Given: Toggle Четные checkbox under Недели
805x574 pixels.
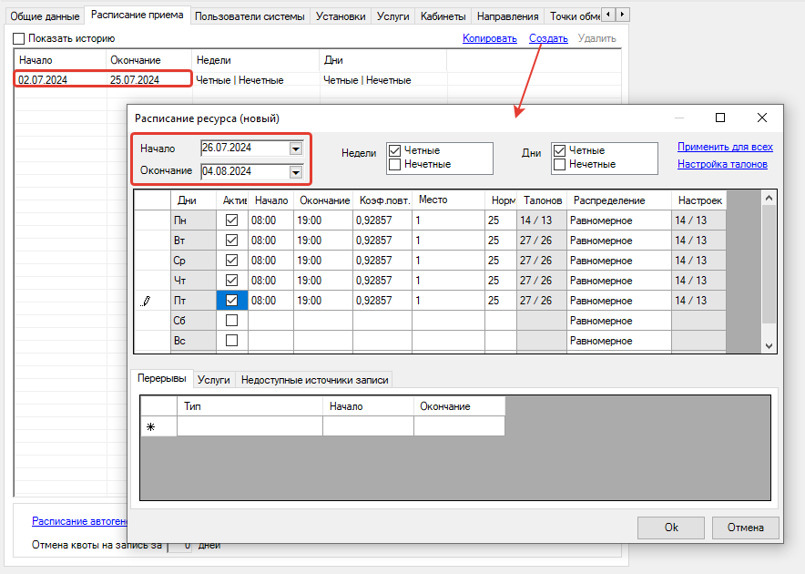Looking at the screenshot, I should point(395,150).
